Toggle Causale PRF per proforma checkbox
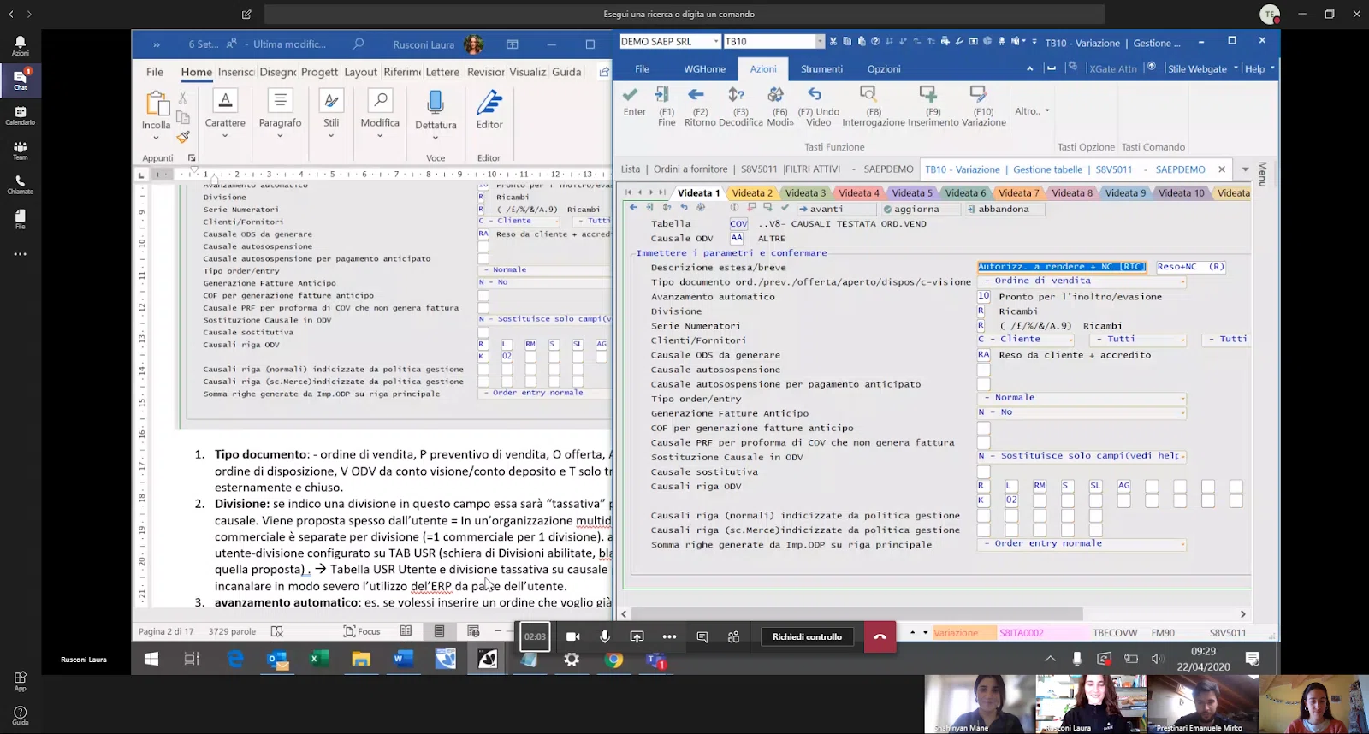The height and width of the screenshot is (734, 1369). [984, 442]
